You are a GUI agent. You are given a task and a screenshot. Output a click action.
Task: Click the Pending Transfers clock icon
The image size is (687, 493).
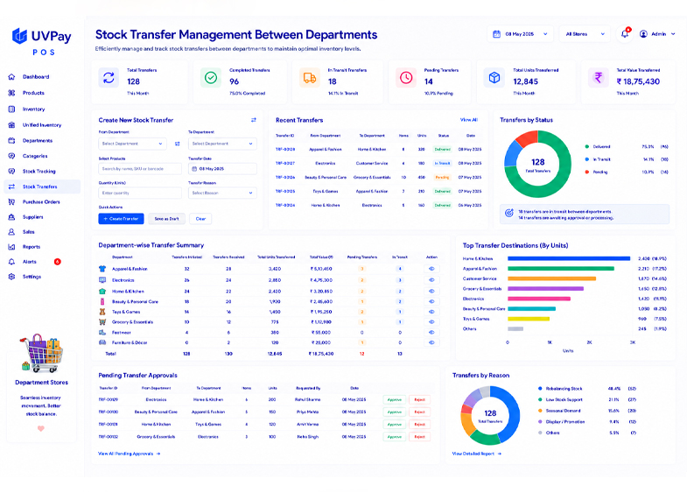click(x=406, y=78)
